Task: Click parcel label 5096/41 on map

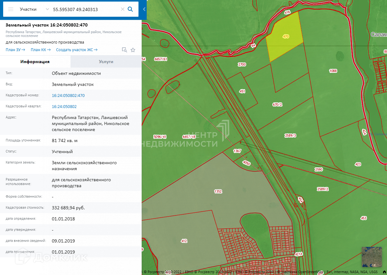Action: (160, 137)
